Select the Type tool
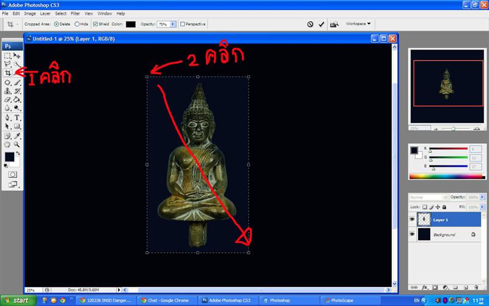This screenshot has height=306, width=489. point(17,118)
